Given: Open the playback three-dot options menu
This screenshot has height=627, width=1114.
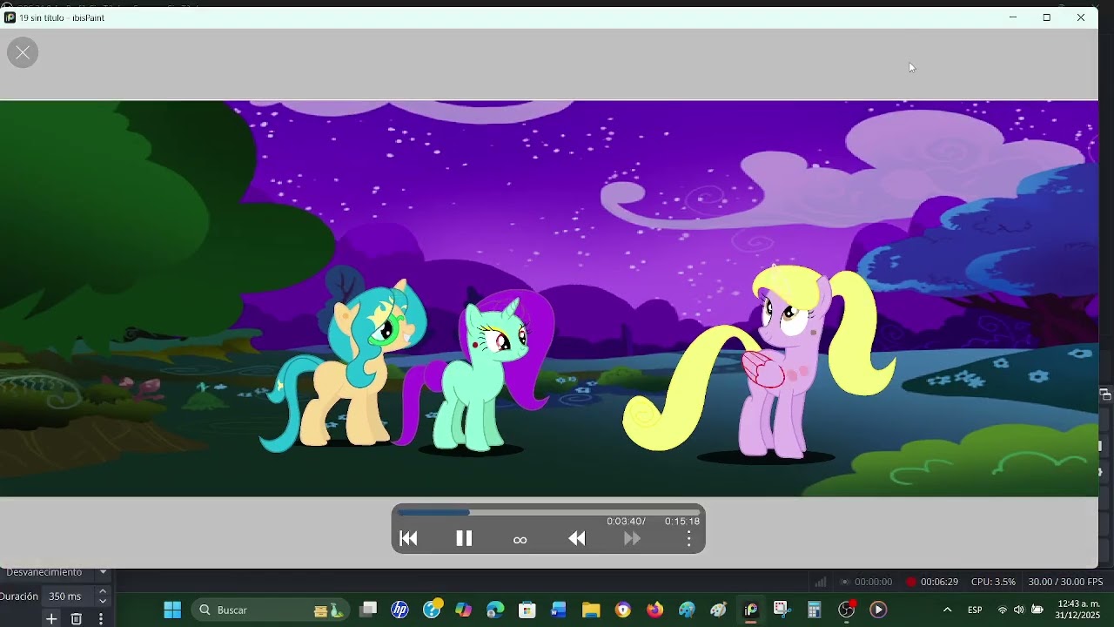Looking at the screenshot, I should pyautogui.click(x=688, y=539).
